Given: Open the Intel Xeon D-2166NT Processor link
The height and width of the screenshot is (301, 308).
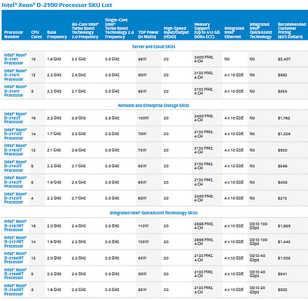Looking at the screenshot, I should pos(16,258).
